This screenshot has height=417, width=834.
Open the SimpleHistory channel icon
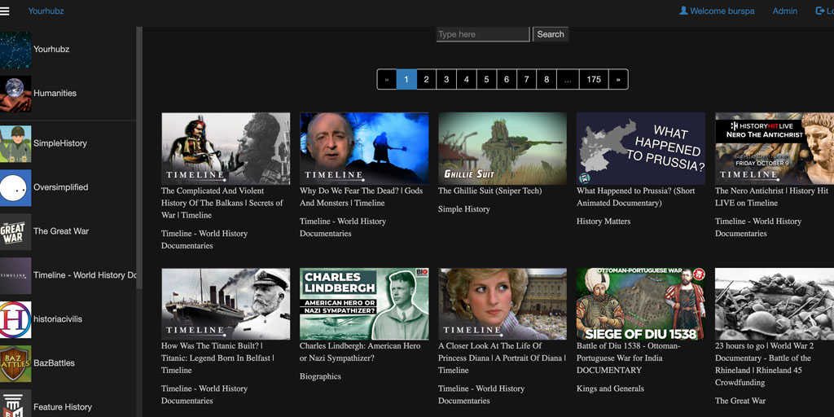click(15, 143)
